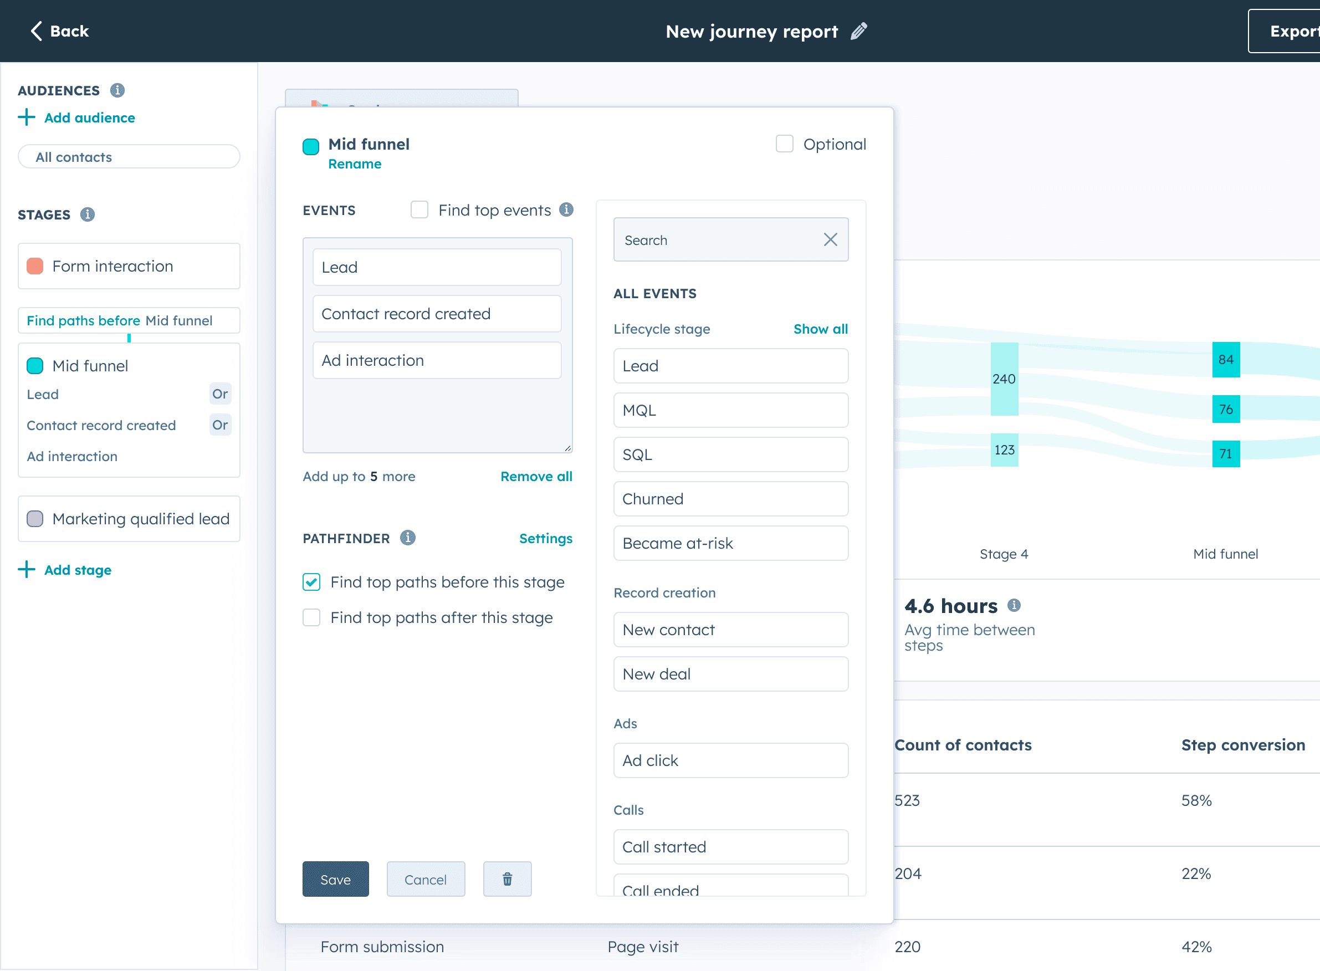Clear search with the X icon
Screen dimensions: 1320x971
830,240
